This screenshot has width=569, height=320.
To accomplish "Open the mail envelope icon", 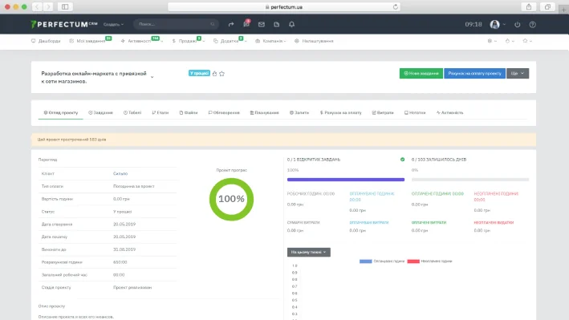I will 262,24.
